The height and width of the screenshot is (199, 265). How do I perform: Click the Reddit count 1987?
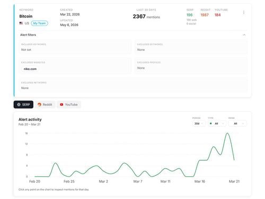point(205,15)
